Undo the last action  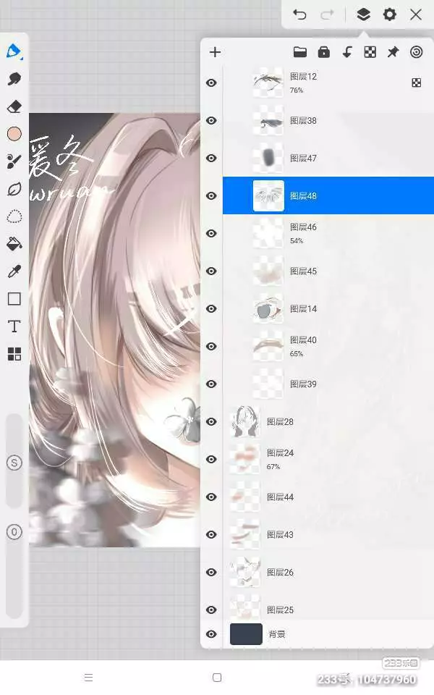click(x=299, y=14)
